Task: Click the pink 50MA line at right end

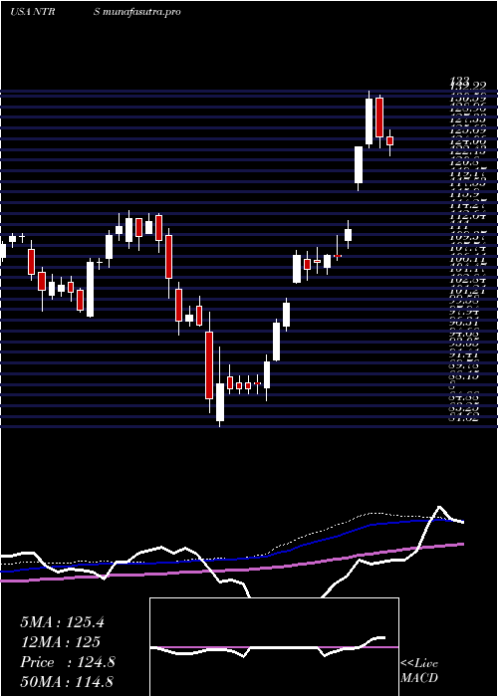Action: point(462,544)
